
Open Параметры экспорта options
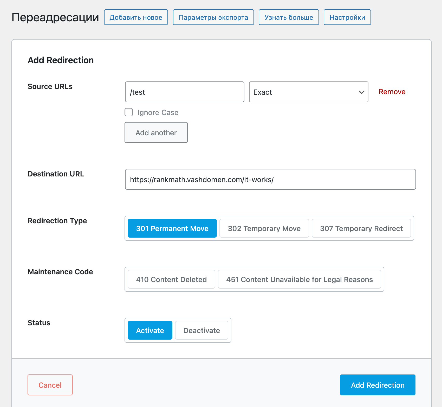coord(213,17)
